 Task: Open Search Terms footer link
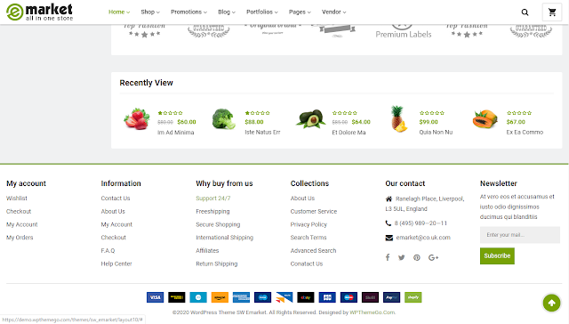(x=309, y=238)
